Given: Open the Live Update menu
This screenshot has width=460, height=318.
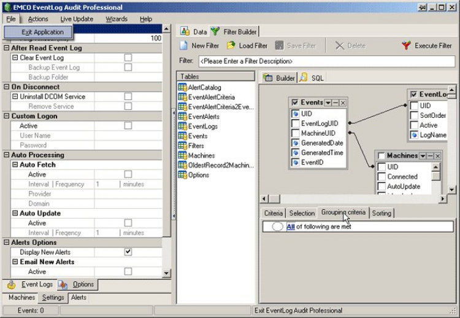Looking at the screenshot, I should 77,19.
